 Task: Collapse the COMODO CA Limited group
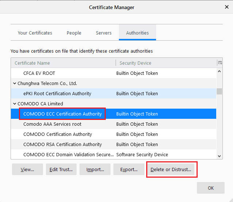pyautogui.click(x=15, y=104)
